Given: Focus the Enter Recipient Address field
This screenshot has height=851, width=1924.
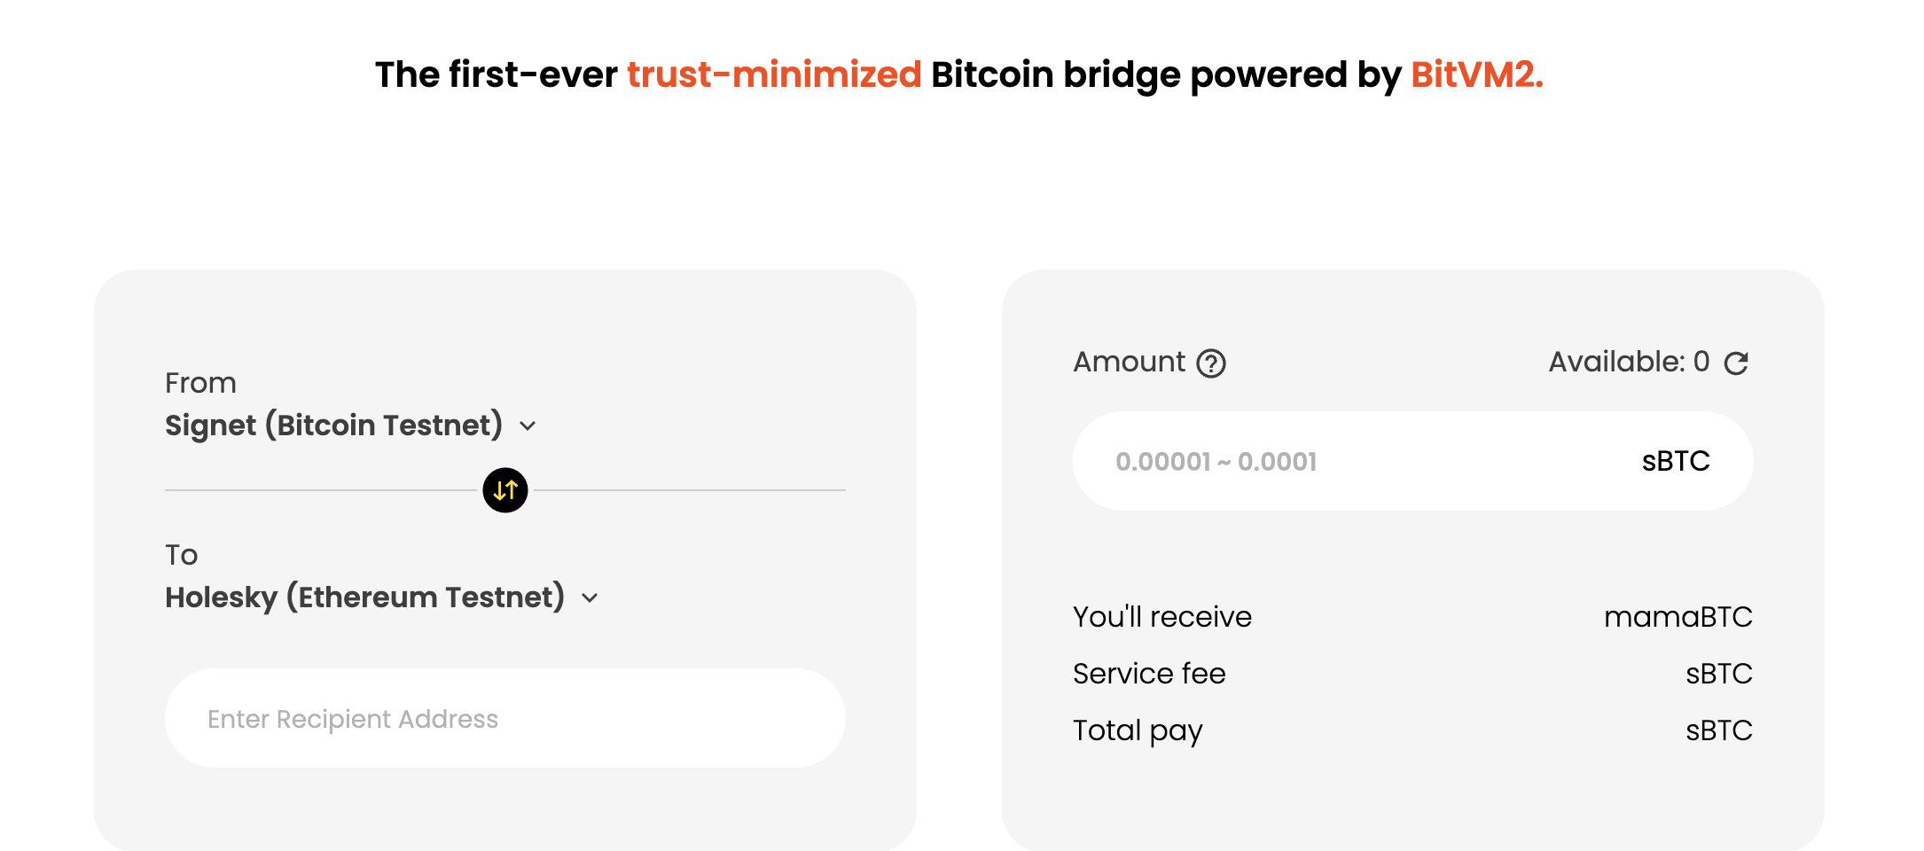Looking at the screenshot, I should coord(505,719).
